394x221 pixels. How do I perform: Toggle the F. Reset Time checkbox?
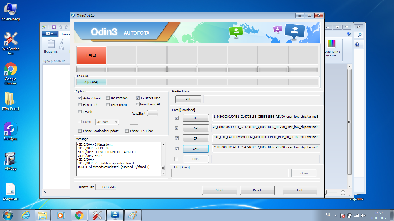138,98
